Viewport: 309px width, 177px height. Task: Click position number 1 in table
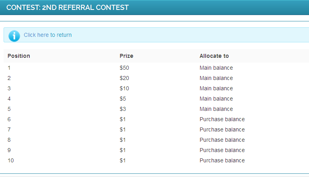pos(9,68)
